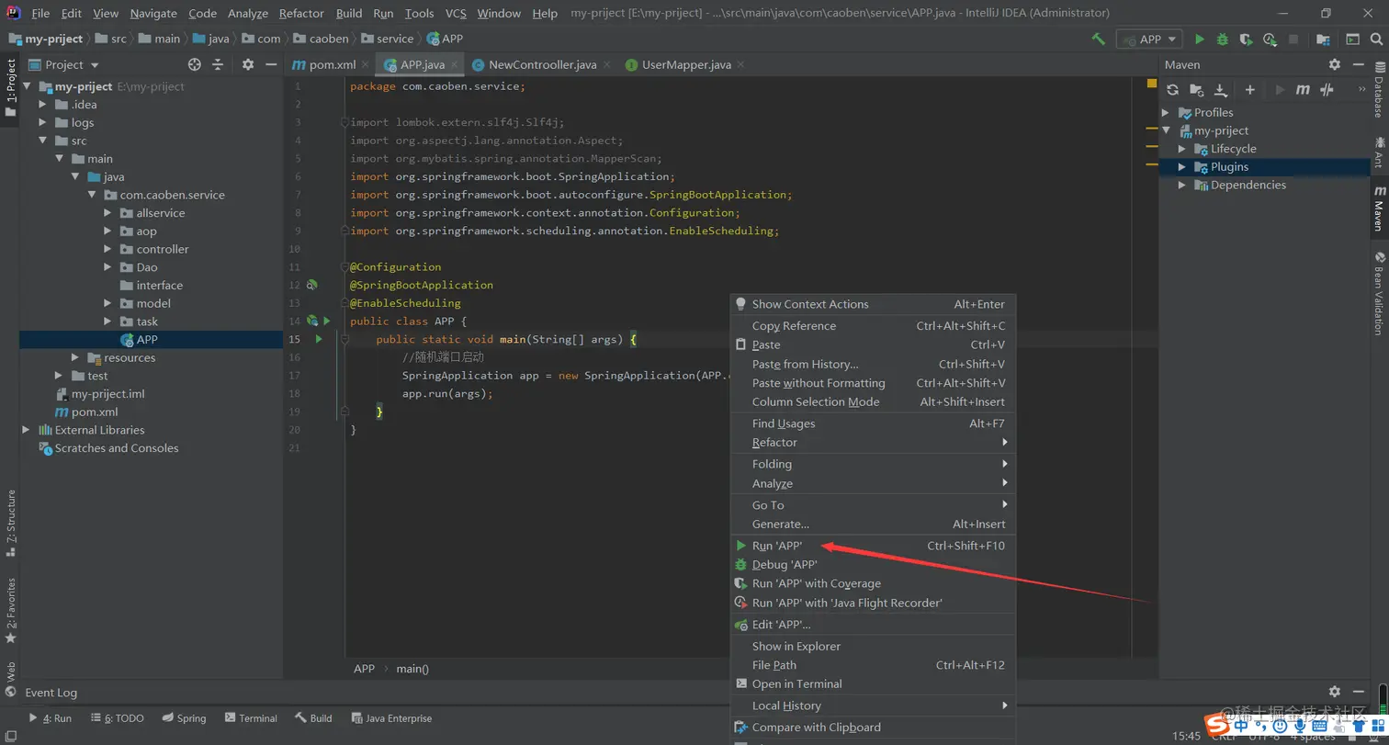
Task: Expand the resources folder
Action: click(x=75, y=357)
